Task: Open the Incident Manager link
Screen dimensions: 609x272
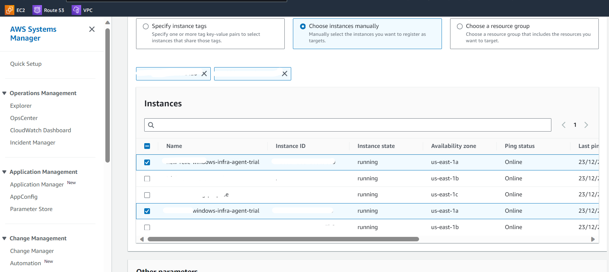Action: 33,143
